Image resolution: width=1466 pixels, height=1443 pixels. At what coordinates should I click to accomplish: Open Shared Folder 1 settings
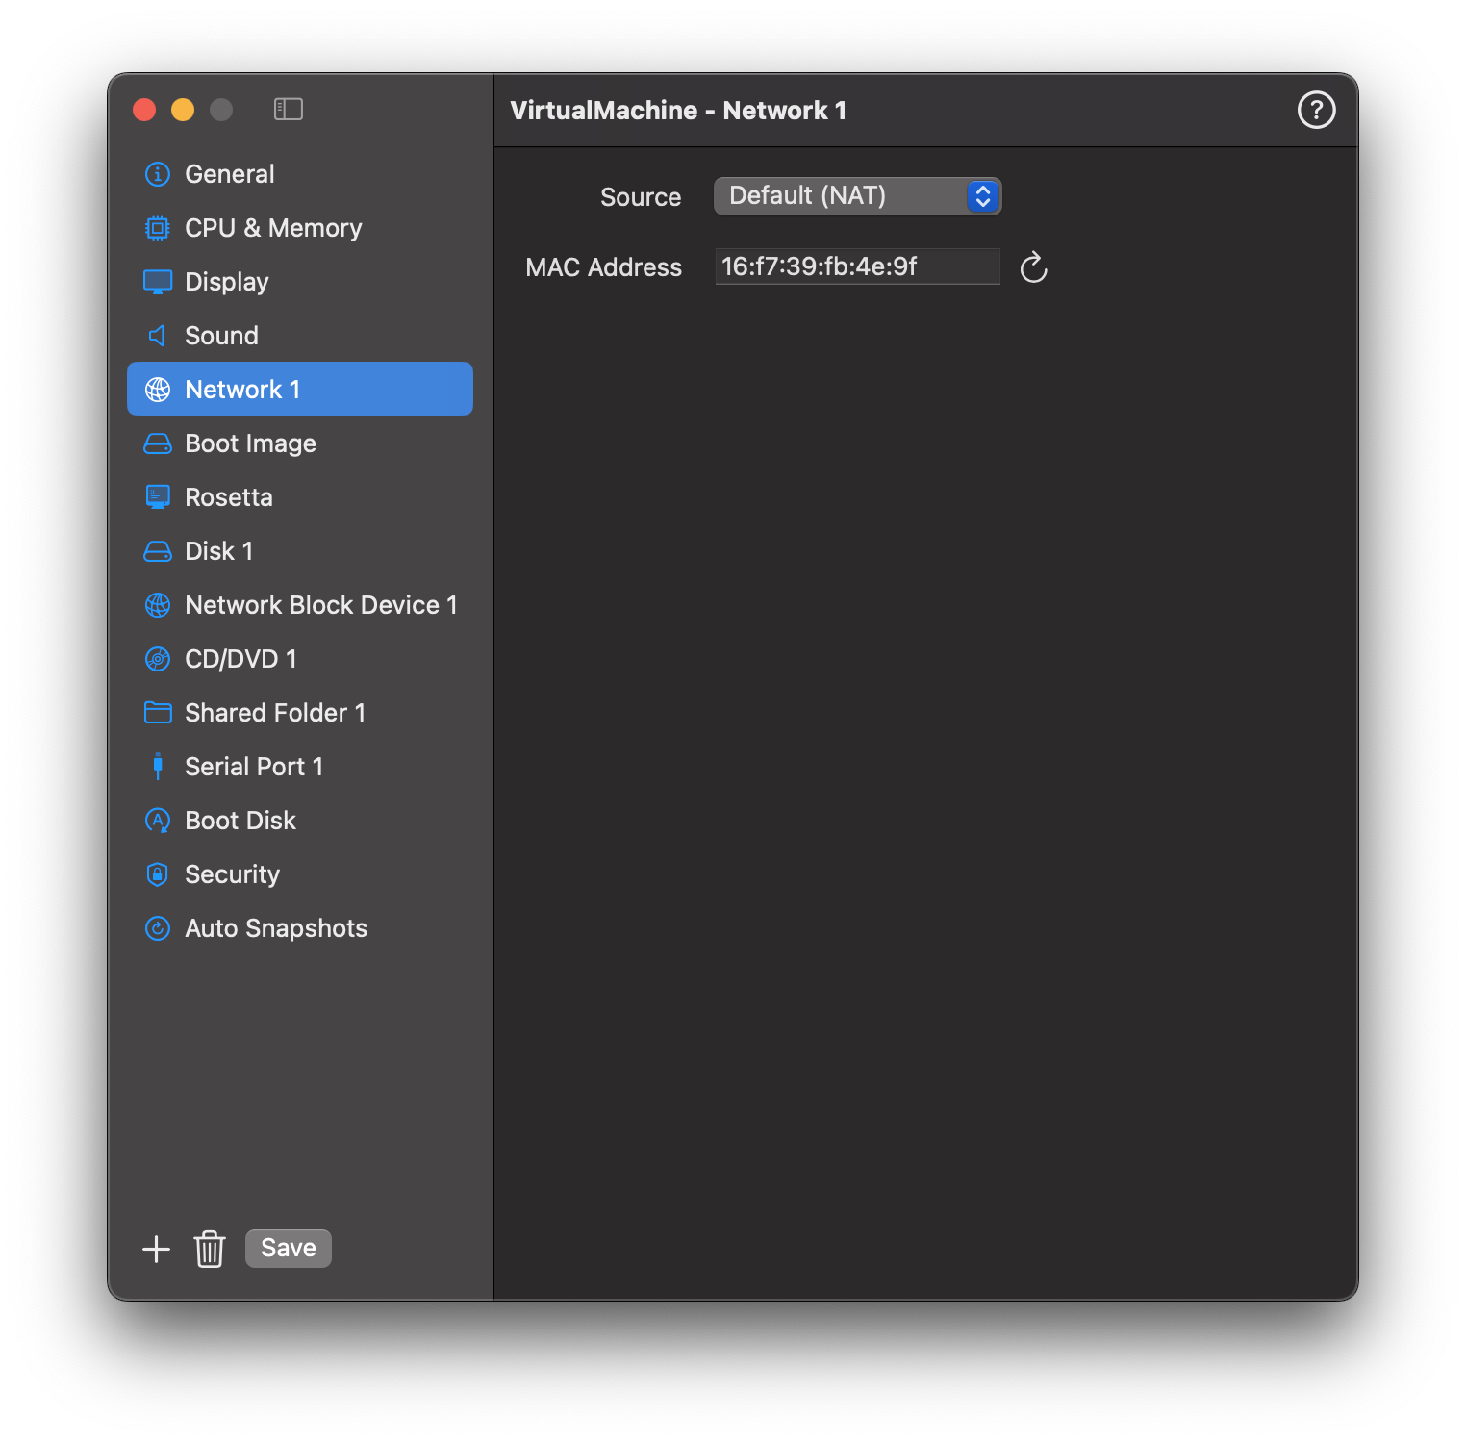click(275, 713)
